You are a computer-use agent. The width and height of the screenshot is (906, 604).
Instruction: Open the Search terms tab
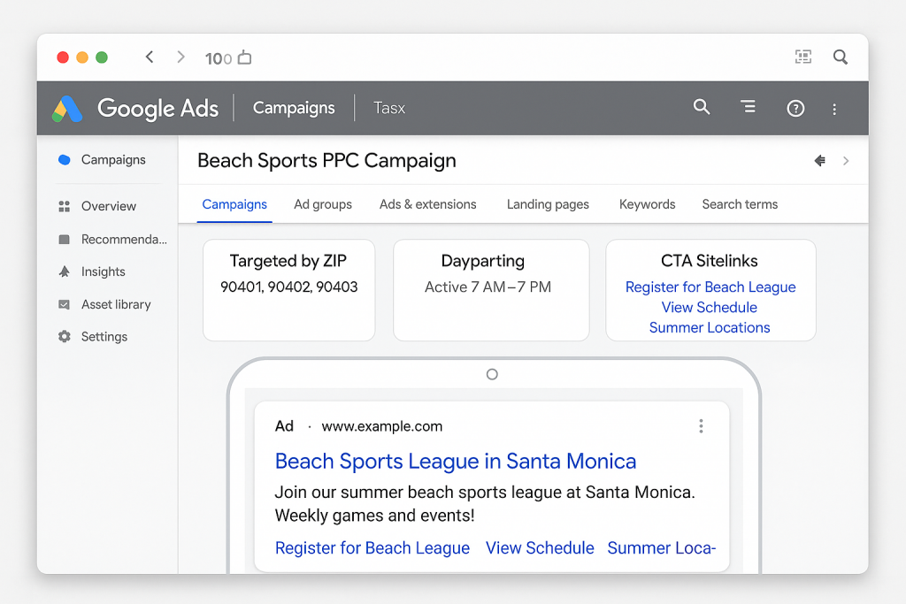click(x=741, y=204)
